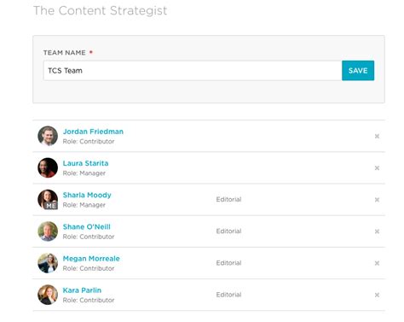
Task: Click Kara Parlin's avatar photo
Action: (x=48, y=295)
